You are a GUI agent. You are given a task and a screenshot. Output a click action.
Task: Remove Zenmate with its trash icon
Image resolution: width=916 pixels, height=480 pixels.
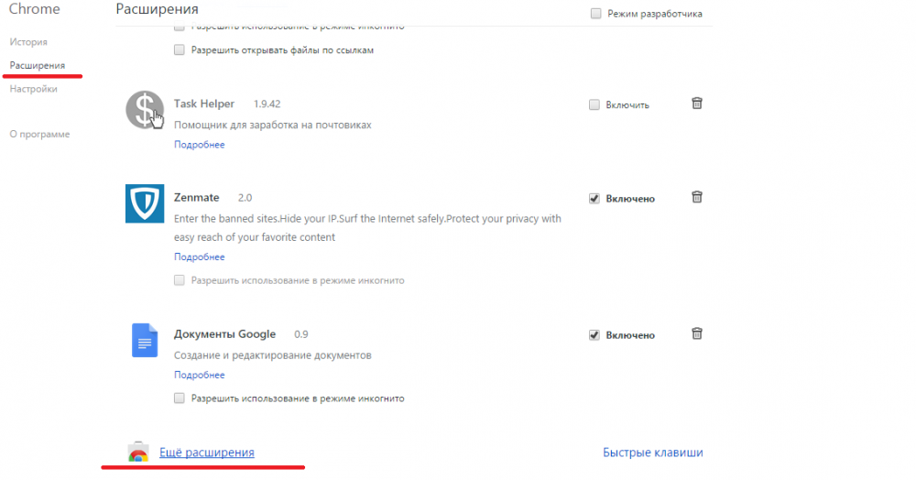point(697,197)
